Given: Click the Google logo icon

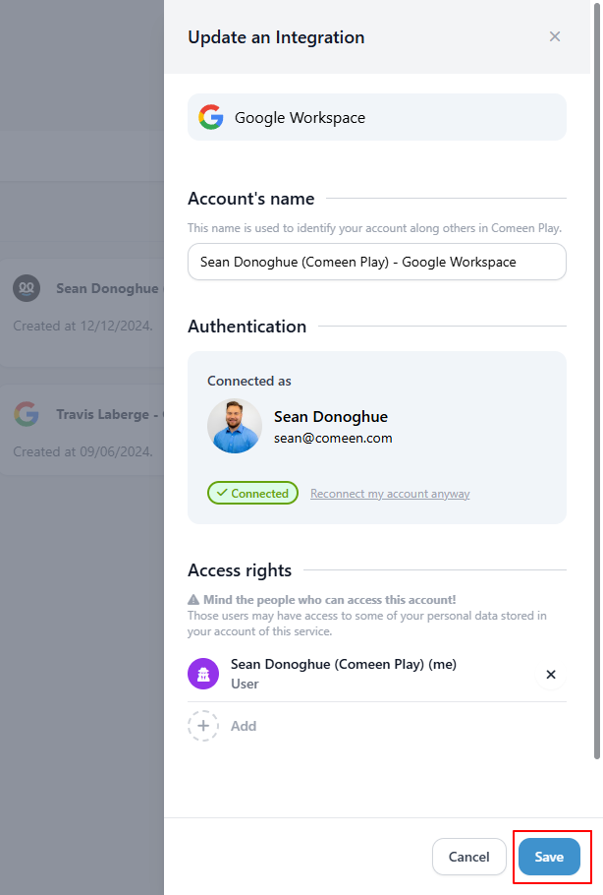Looking at the screenshot, I should point(211,117).
